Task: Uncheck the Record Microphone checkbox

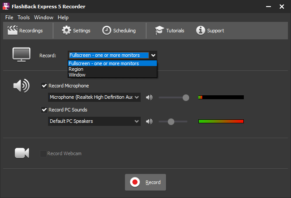Action: 44,86
